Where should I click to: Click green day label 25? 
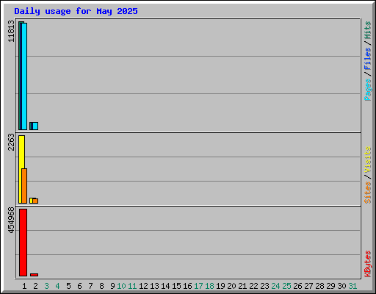click(286, 286)
